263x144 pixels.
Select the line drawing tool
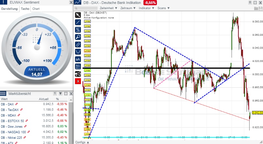point(78,22)
